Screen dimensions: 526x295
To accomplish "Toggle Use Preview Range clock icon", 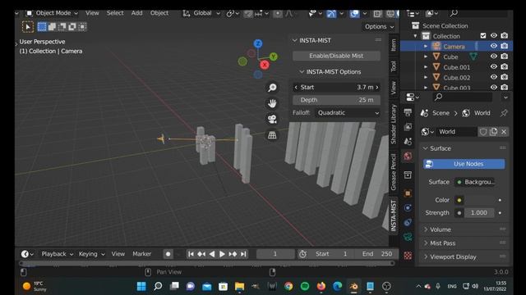I will pyautogui.click(x=302, y=254).
